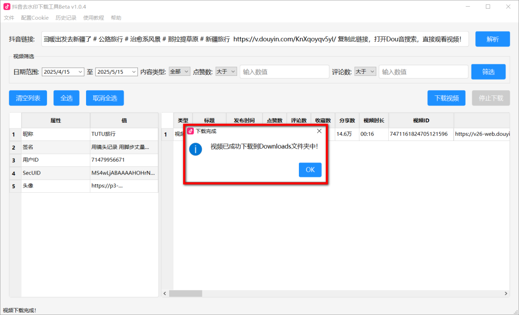Image resolution: width=519 pixels, height=315 pixels.
Task: Click the 类型 column header
Action: 183,120
